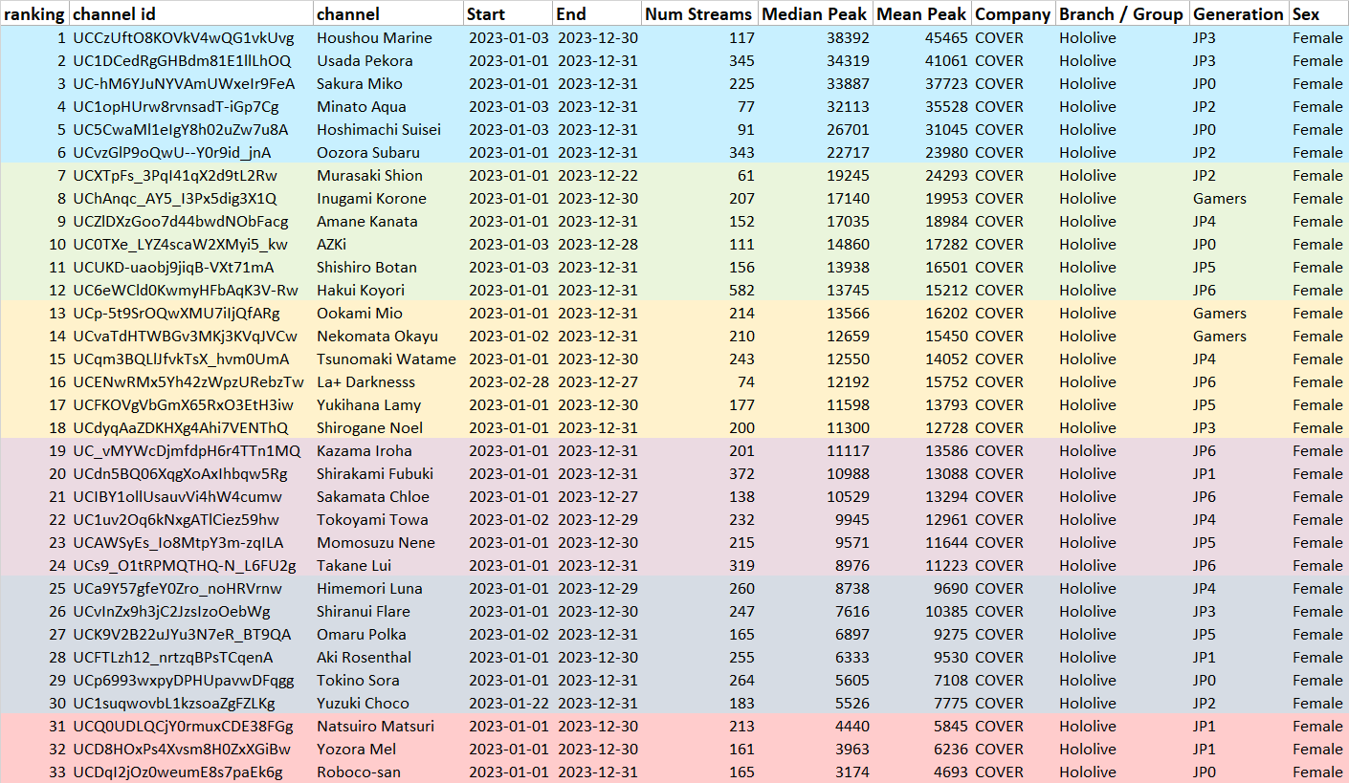
Task: Click the 'Shiranui Flare' cell
Action: point(388,612)
